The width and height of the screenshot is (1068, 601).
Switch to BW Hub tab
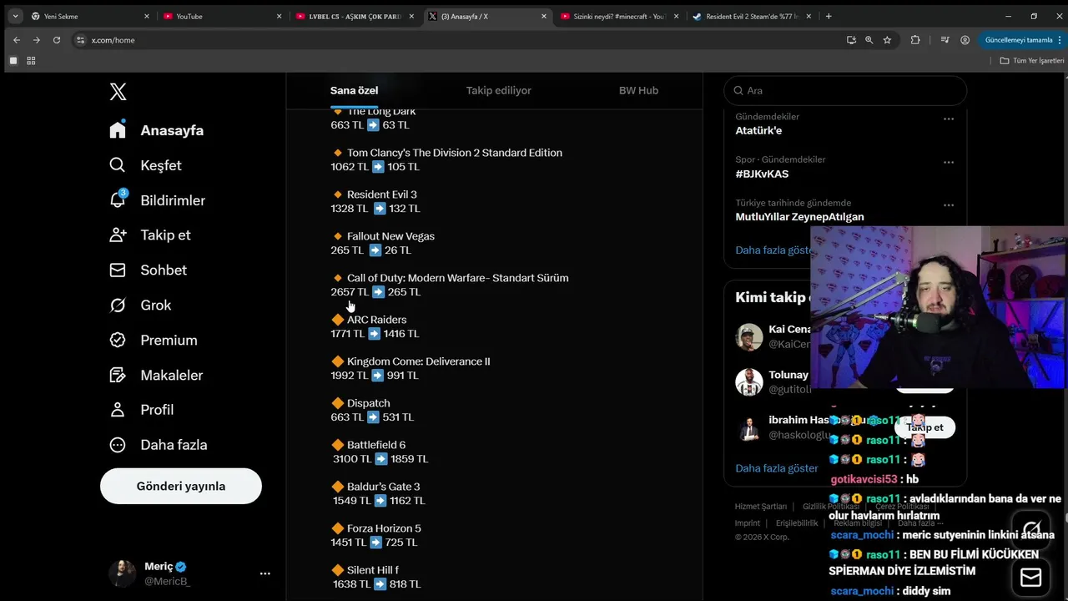(x=638, y=90)
